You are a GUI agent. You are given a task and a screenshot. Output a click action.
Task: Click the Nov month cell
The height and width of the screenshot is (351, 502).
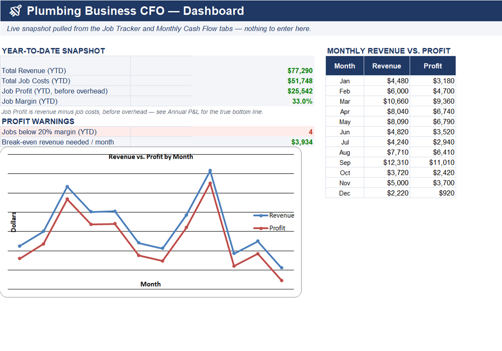coord(345,183)
